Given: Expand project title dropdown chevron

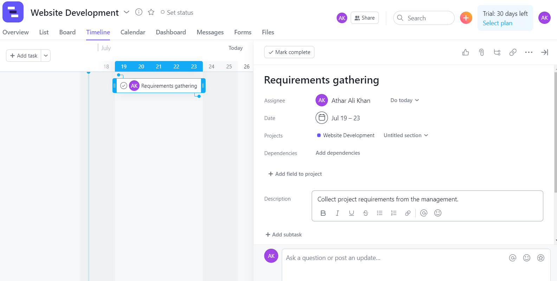Looking at the screenshot, I should (x=127, y=12).
